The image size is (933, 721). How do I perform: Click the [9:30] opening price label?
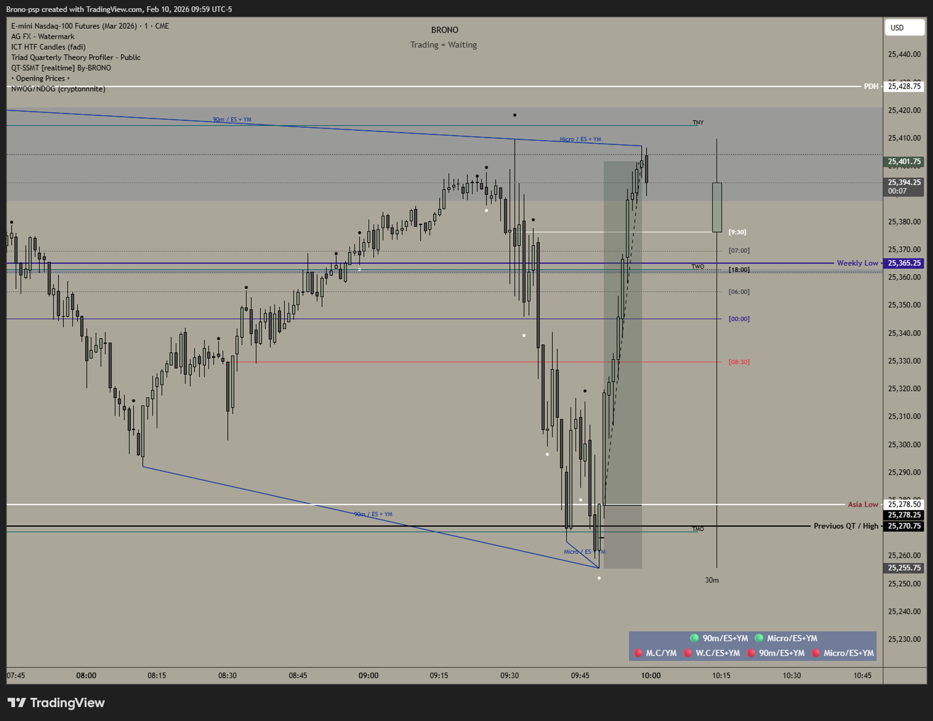737,232
